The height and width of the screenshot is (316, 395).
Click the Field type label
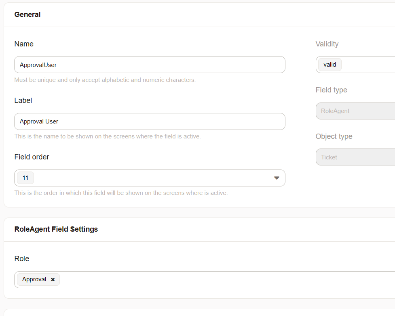tap(331, 90)
